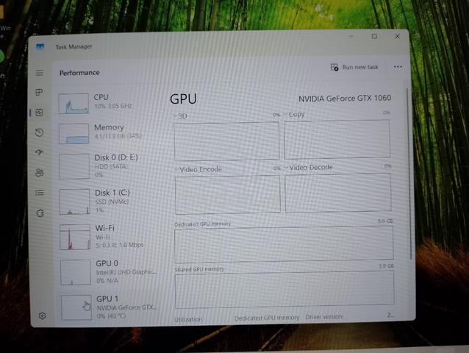Click the HDD (SATA) text under Disk 0

111,166
